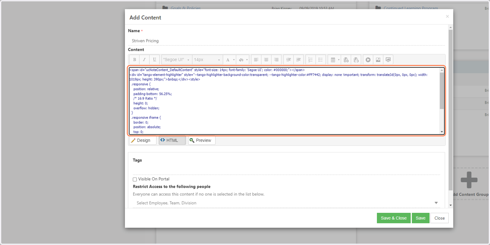
Task: Insert a numbered list
Action: (311, 60)
